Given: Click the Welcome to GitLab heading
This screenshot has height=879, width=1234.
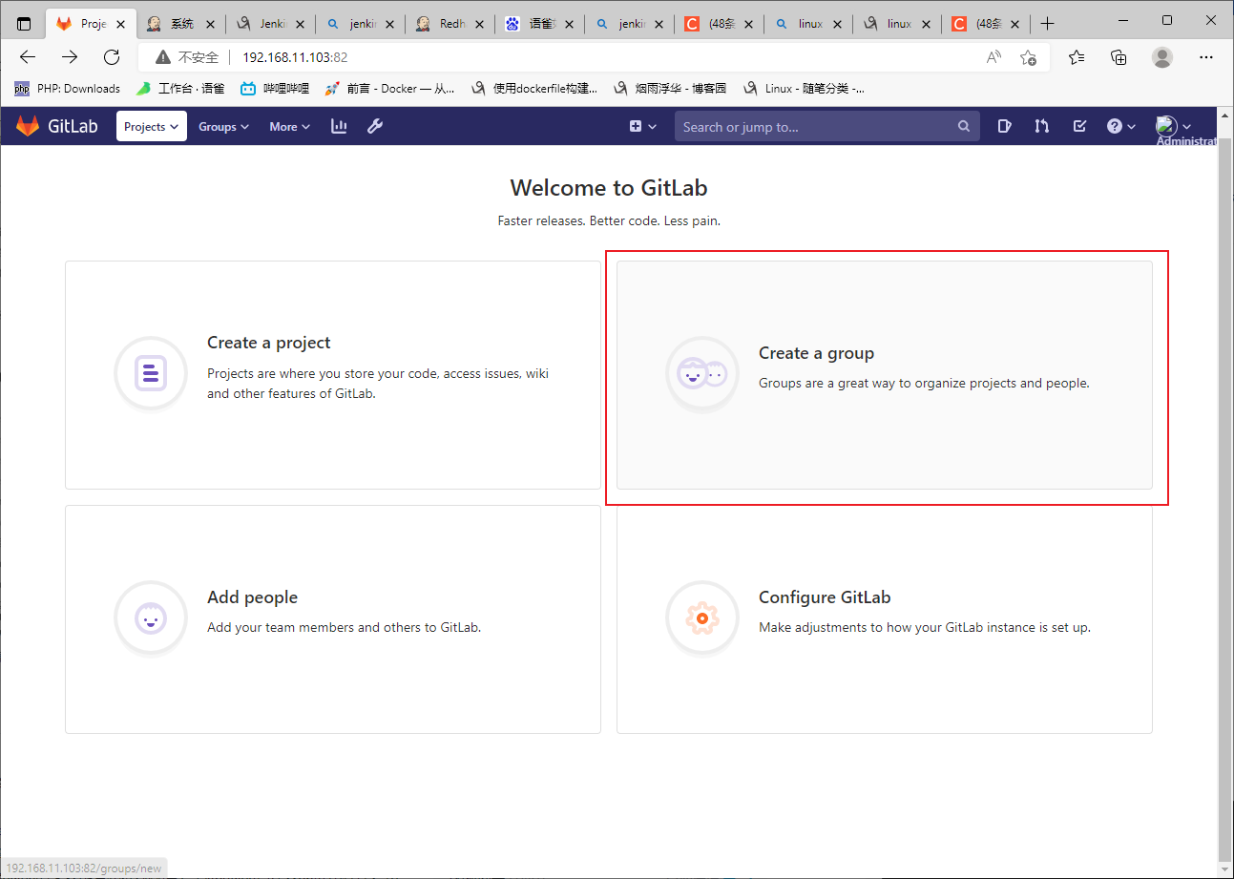Looking at the screenshot, I should click(x=609, y=188).
